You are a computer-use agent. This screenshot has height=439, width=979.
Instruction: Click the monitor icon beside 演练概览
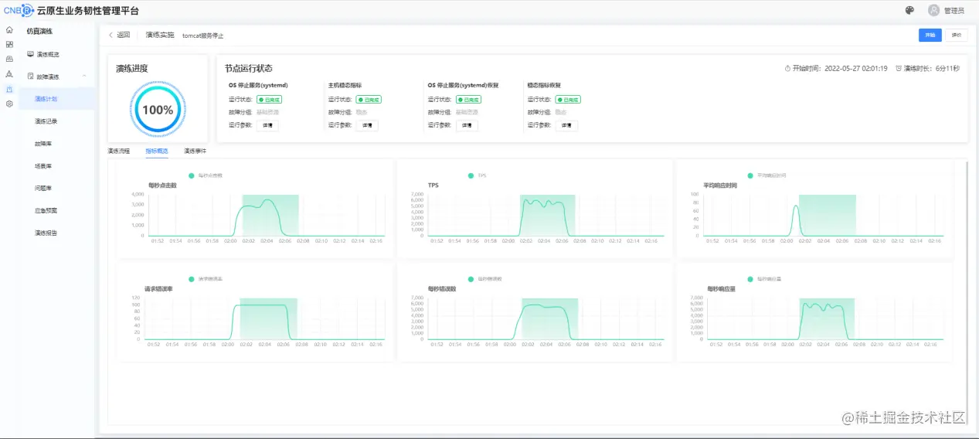pos(30,54)
